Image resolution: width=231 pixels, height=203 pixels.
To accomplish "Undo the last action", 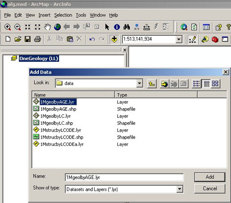I will [x=92, y=39].
